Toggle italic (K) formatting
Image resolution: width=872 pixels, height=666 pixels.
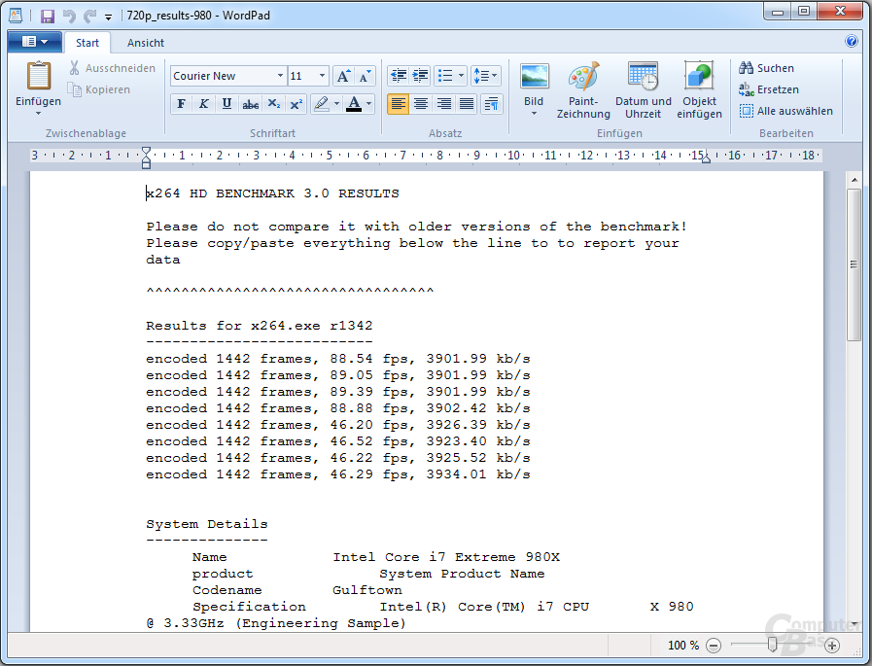pos(204,103)
